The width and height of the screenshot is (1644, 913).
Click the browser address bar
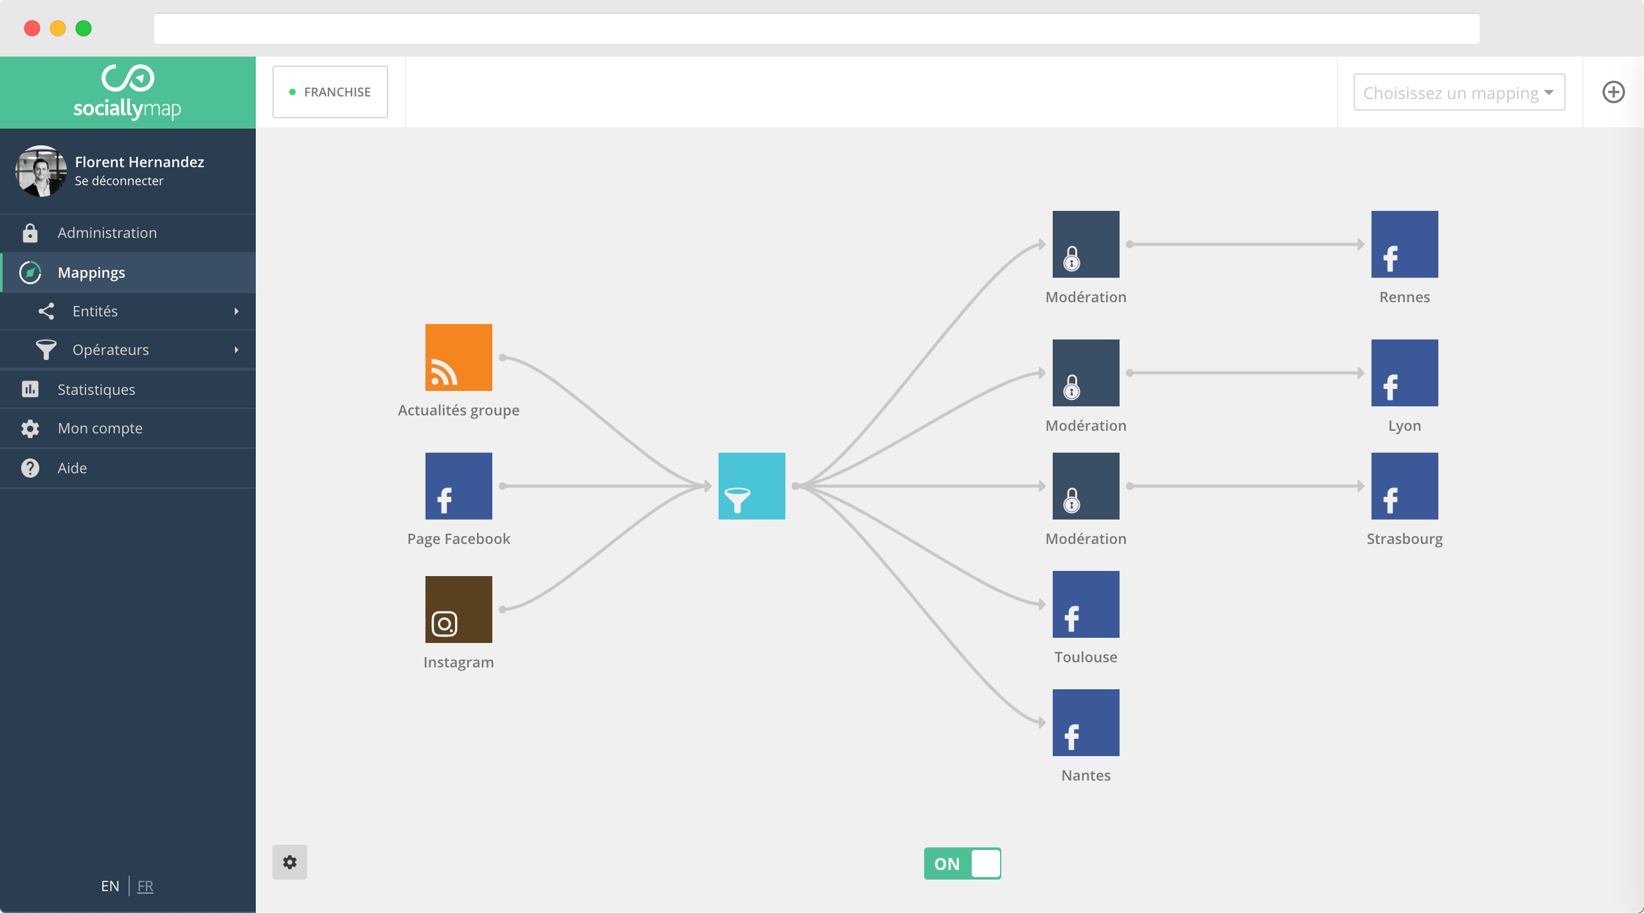[x=816, y=29]
